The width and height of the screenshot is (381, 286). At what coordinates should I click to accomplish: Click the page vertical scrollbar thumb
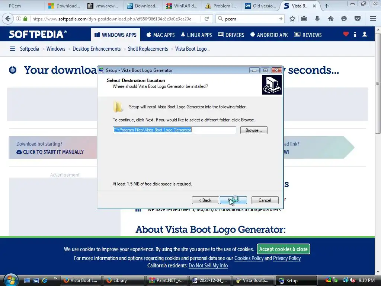click(x=378, y=83)
